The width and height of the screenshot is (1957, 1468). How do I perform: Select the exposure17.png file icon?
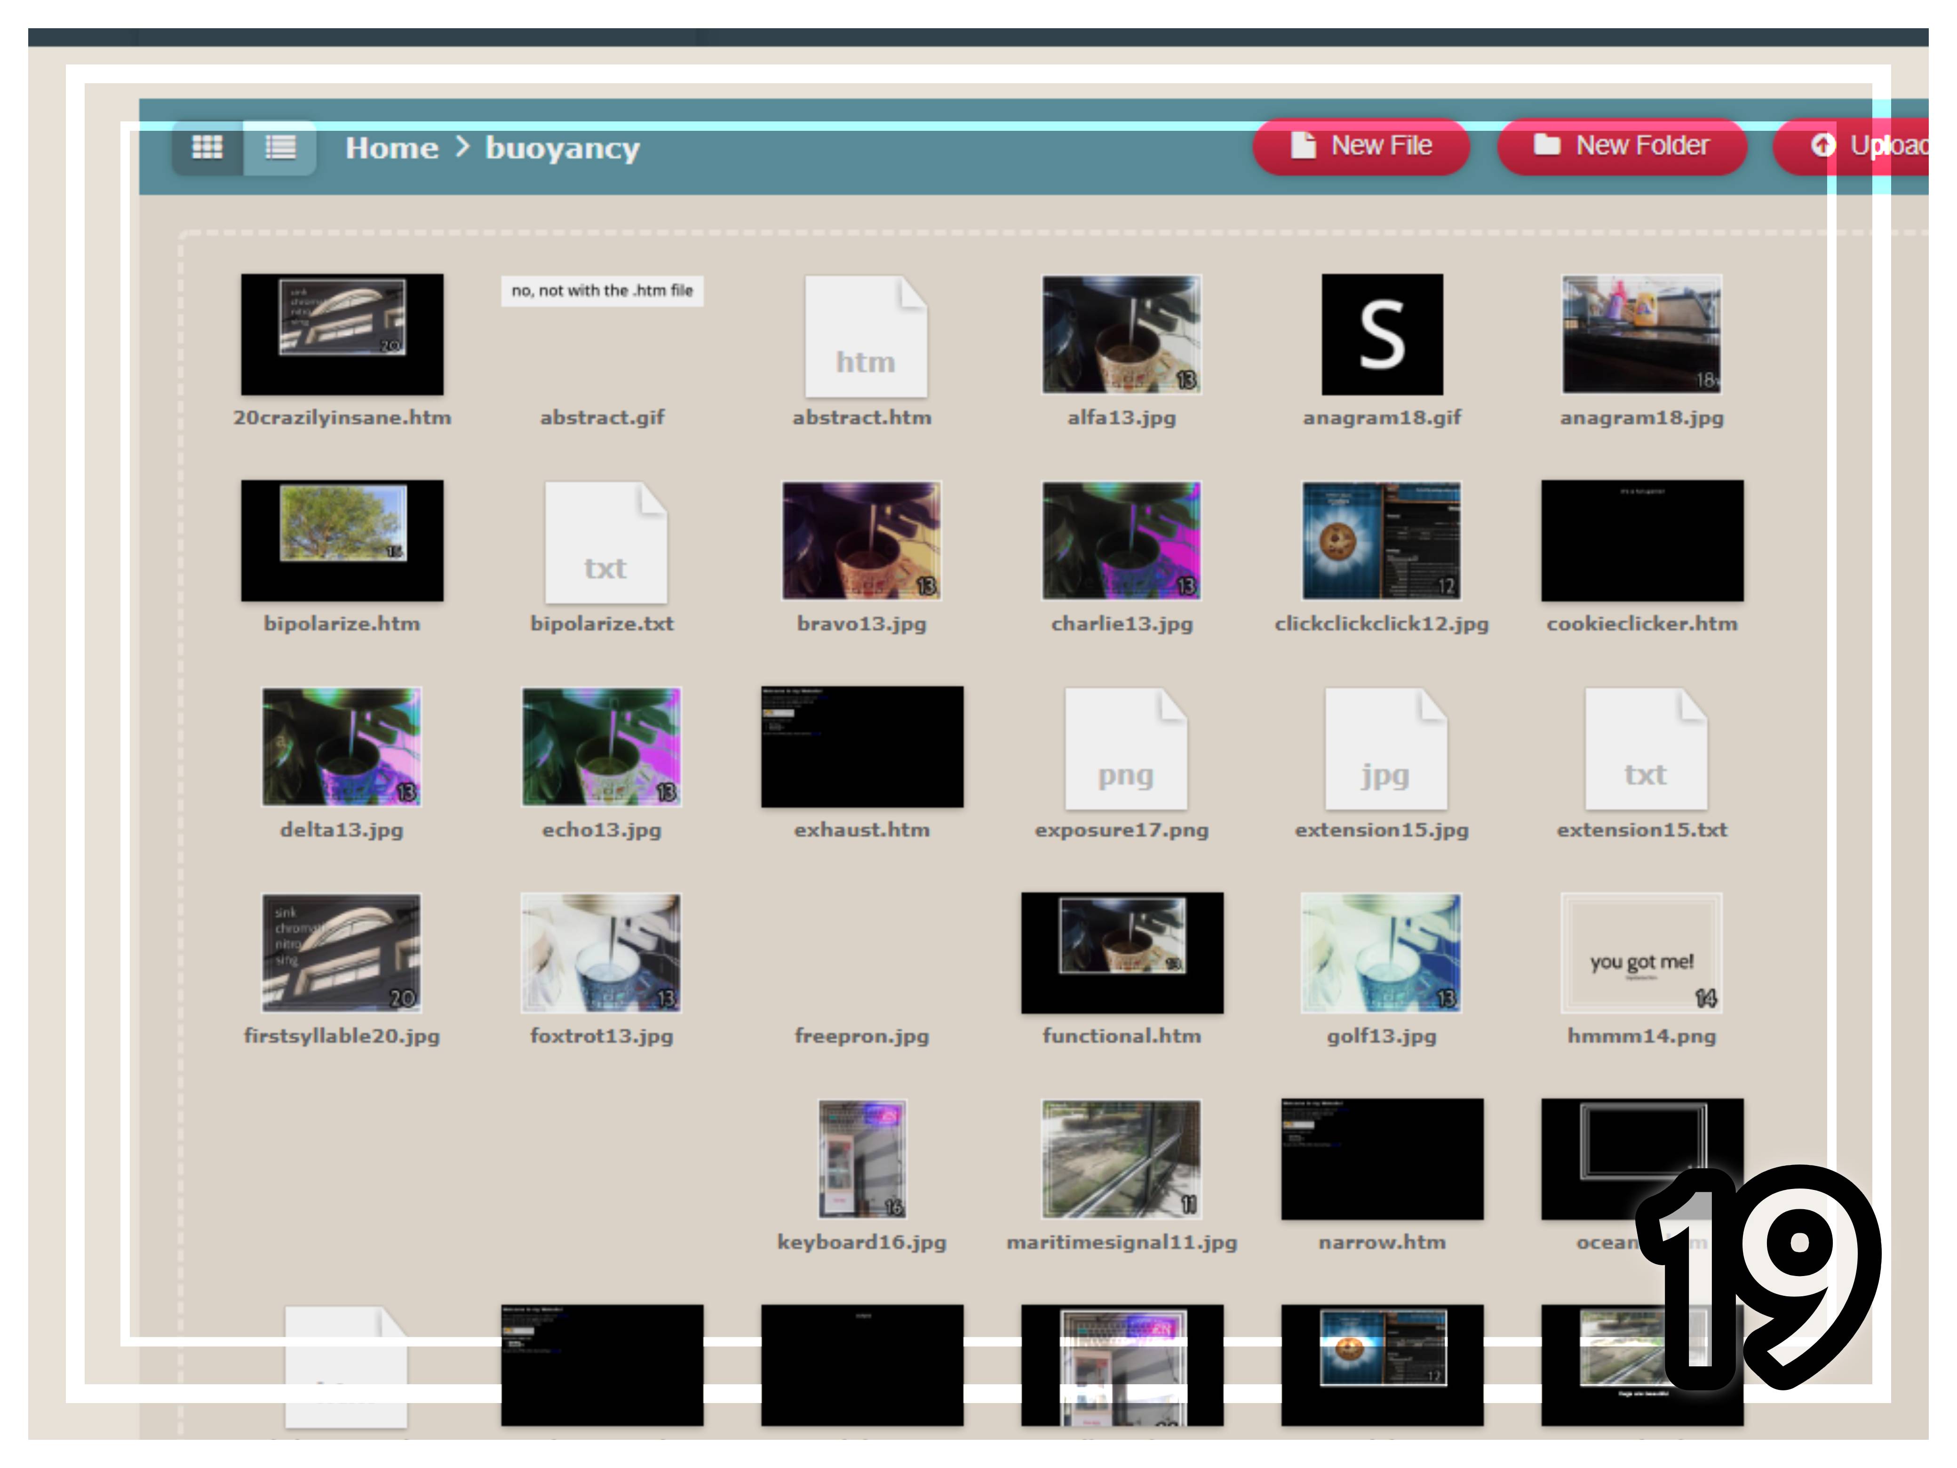(x=1125, y=749)
